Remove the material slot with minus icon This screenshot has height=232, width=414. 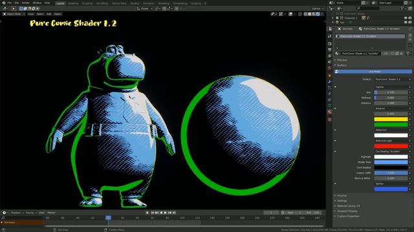click(x=410, y=39)
